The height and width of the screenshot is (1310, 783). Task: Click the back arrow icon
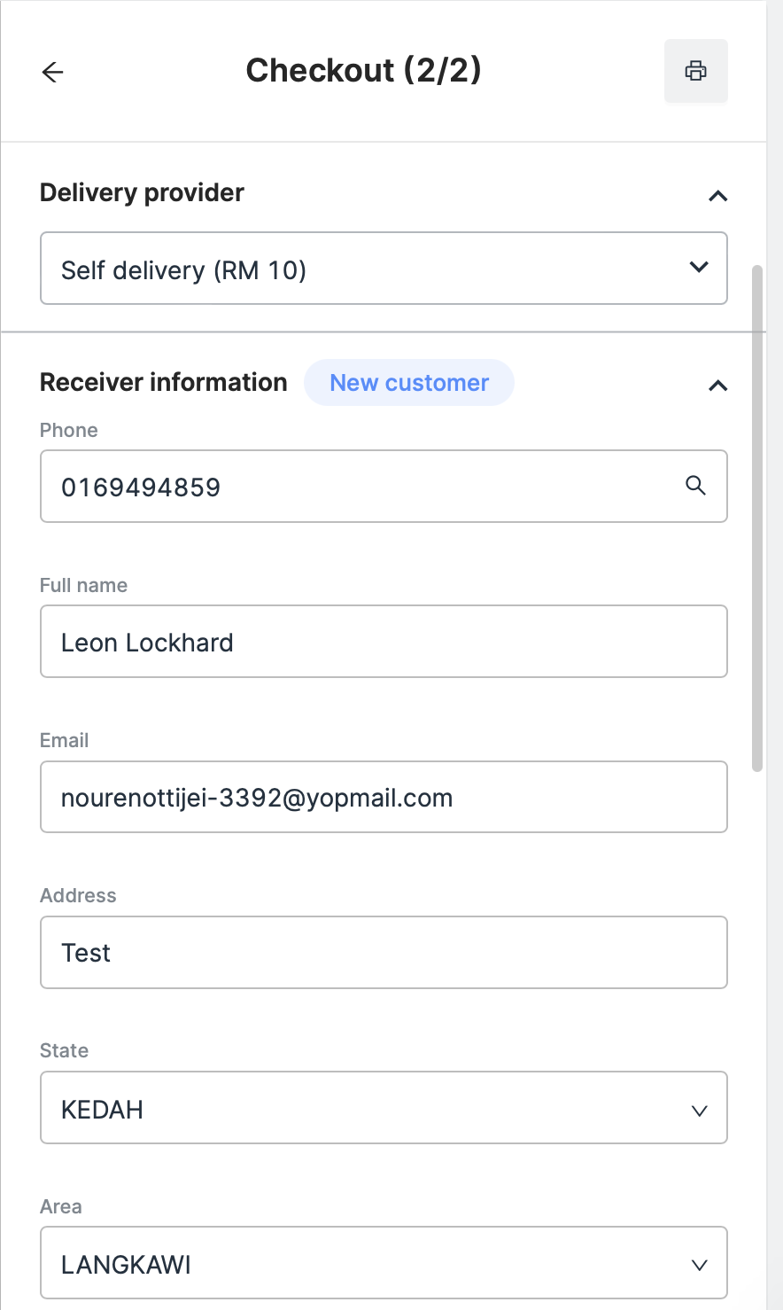pos(53,72)
